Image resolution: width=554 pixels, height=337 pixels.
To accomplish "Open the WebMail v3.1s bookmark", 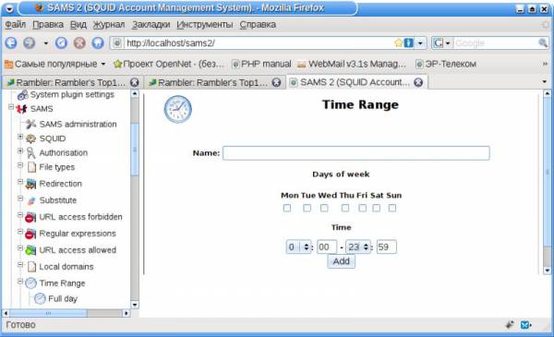I will point(352,64).
